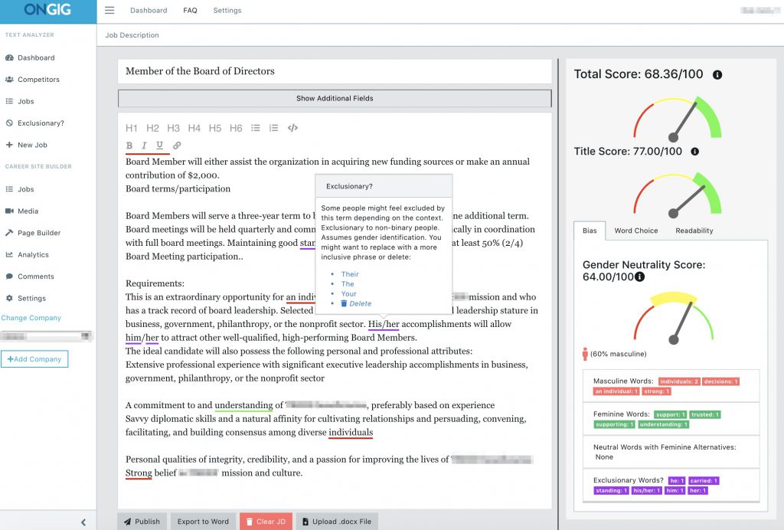784x530 pixels.
Task: Apply H4 heading format
Action: 194,128
